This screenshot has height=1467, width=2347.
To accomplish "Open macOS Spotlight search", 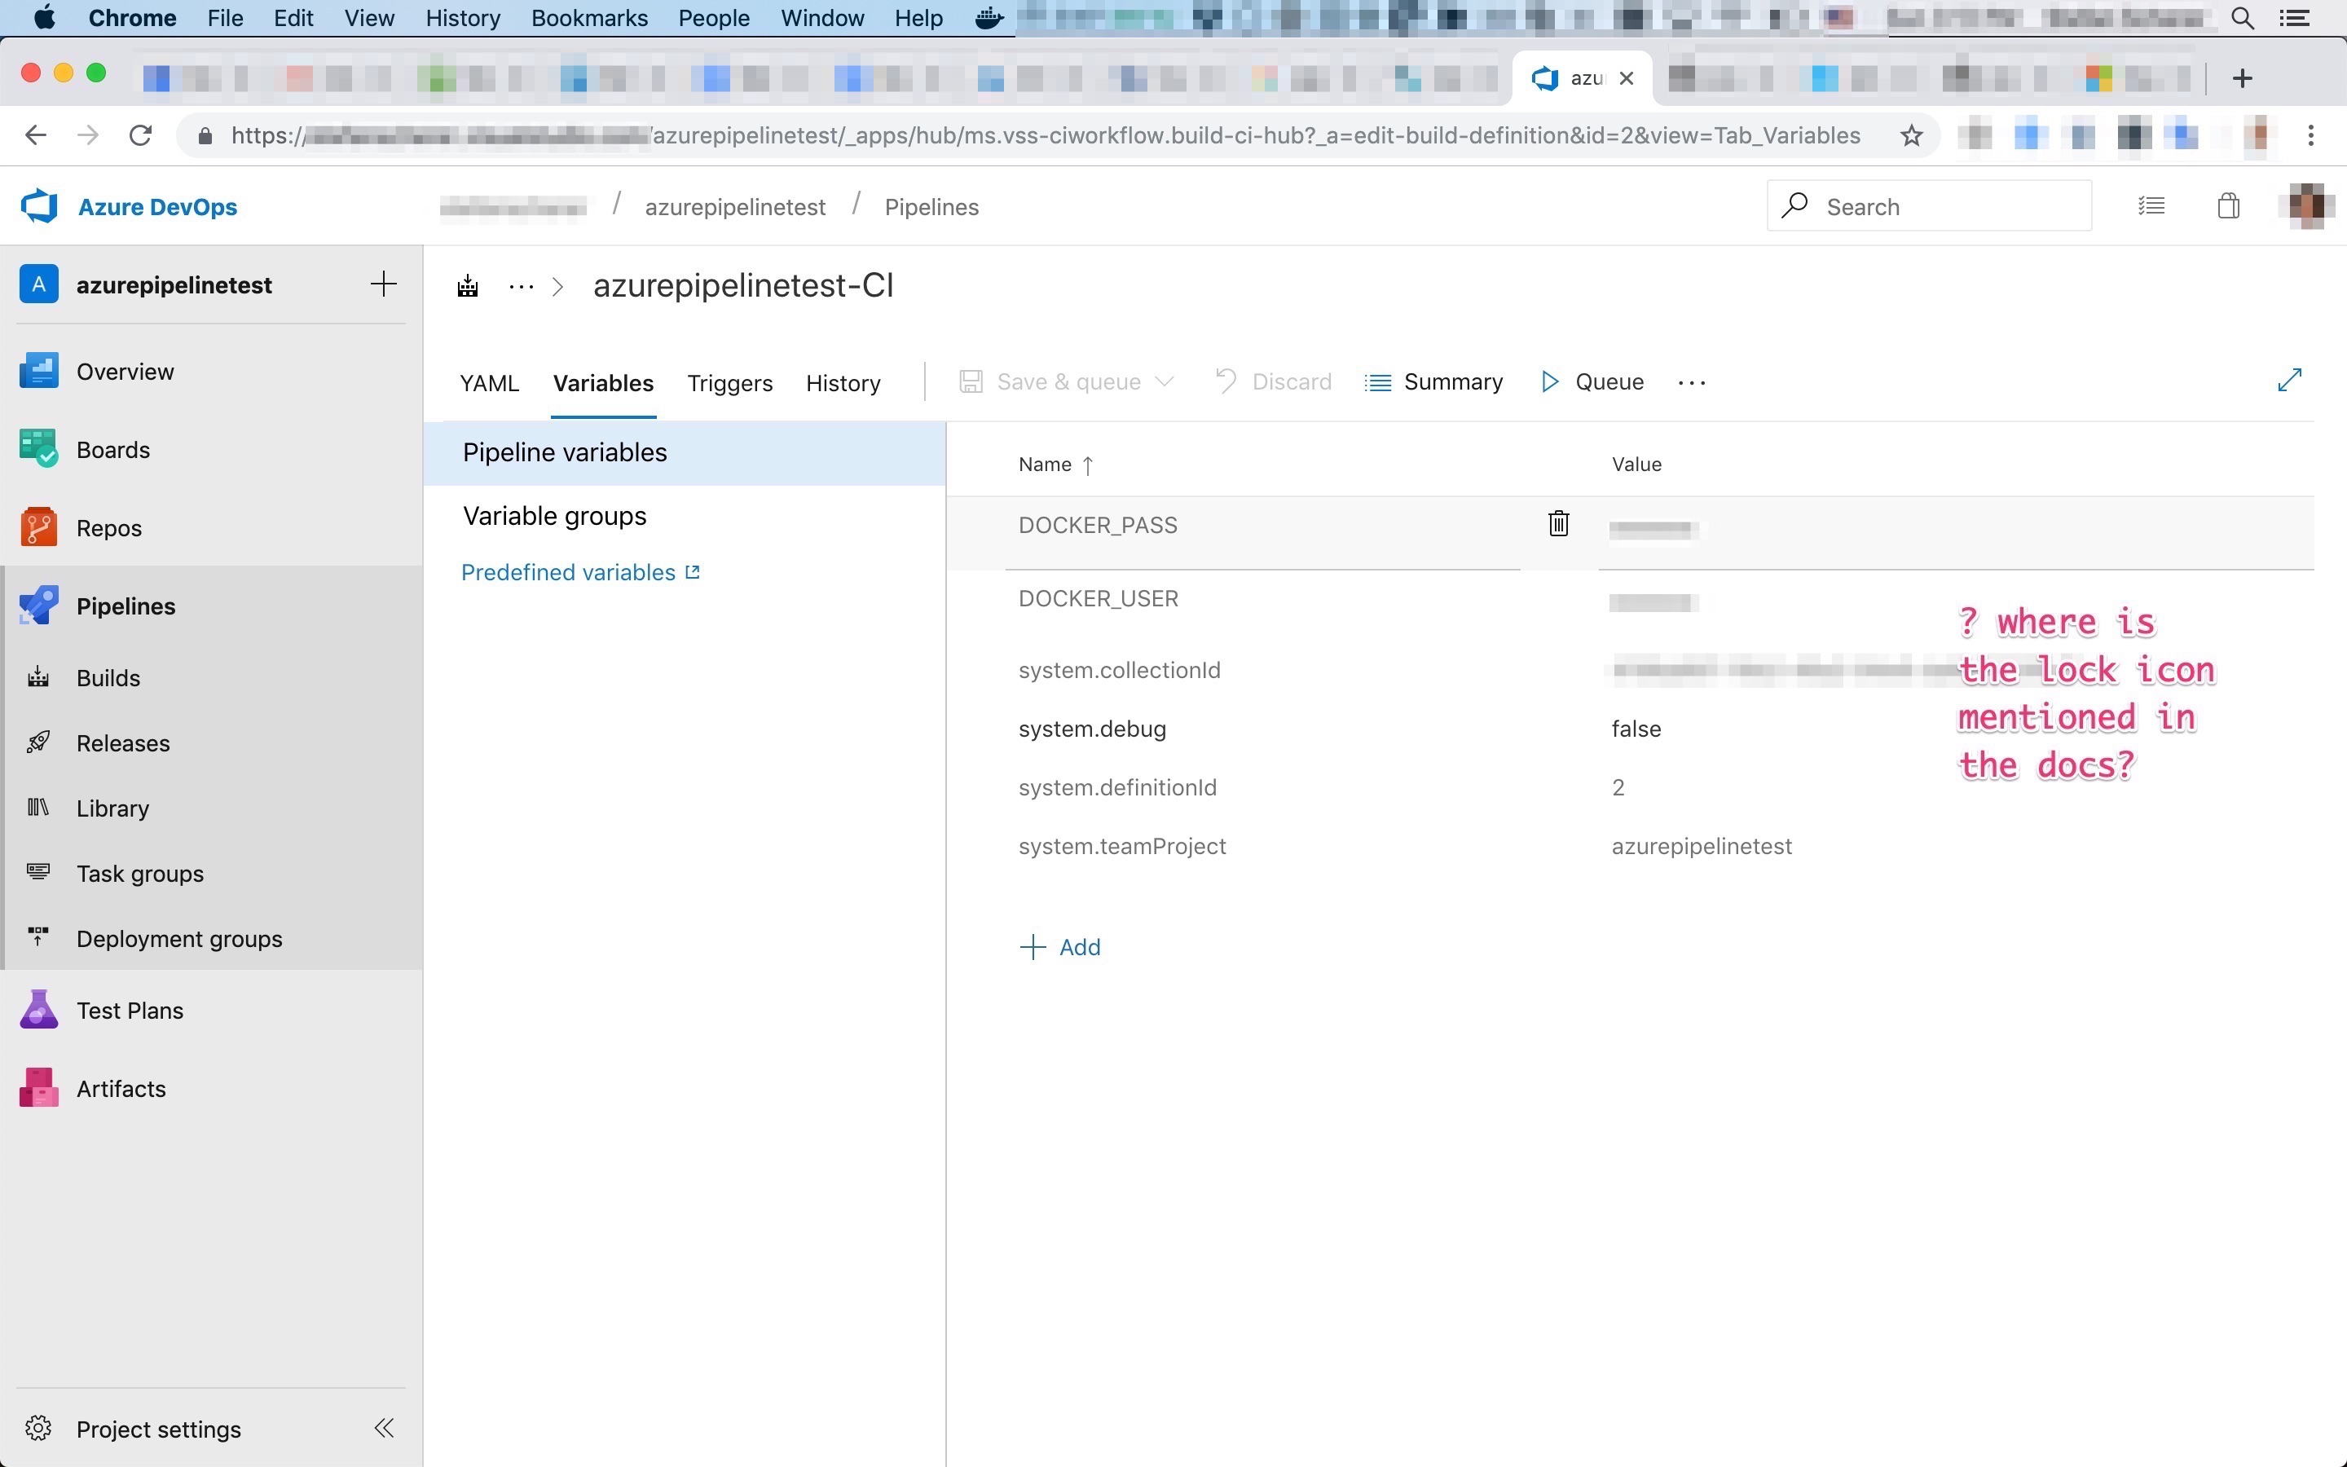I will [x=2242, y=19].
